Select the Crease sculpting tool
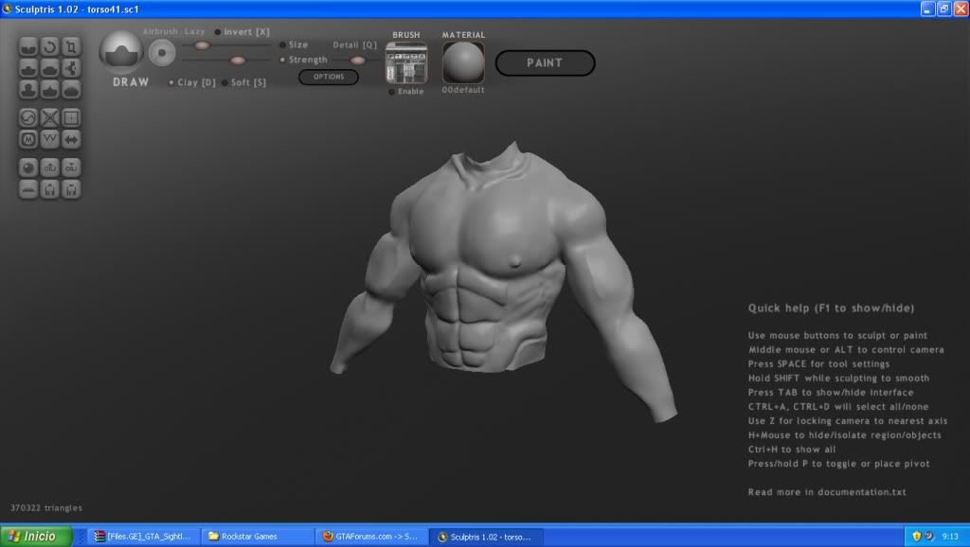This screenshot has width=970, height=547. (28, 46)
